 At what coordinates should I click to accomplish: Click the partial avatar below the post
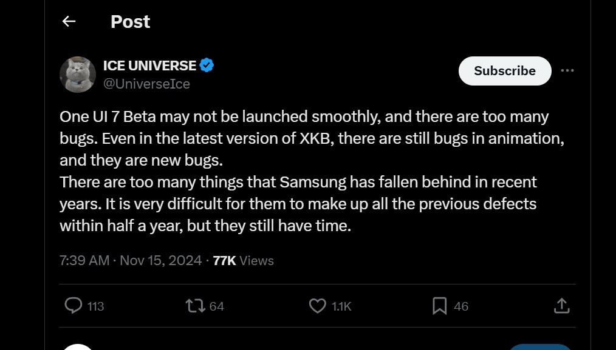78,347
